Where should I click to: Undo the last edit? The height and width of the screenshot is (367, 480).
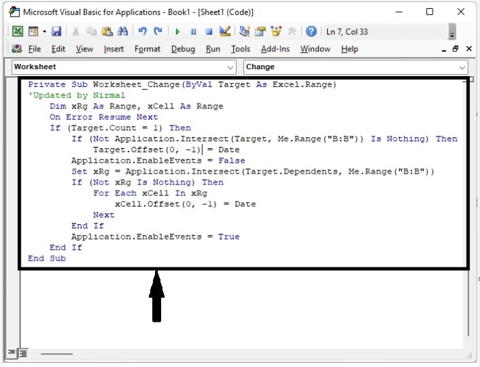tap(143, 32)
